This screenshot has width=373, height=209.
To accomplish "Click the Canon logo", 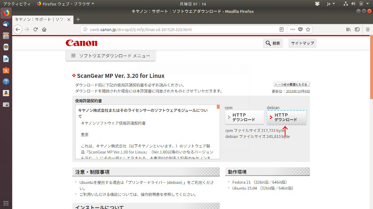I will point(81,43).
